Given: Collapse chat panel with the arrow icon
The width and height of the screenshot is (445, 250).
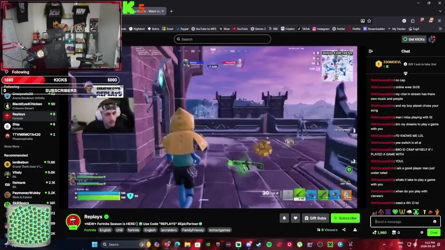Looking at the screenshot, I should click(x=371, y=51).
